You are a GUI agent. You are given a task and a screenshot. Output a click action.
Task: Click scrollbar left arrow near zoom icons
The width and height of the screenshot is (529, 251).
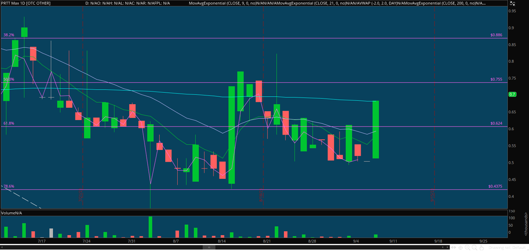(443, 247)
